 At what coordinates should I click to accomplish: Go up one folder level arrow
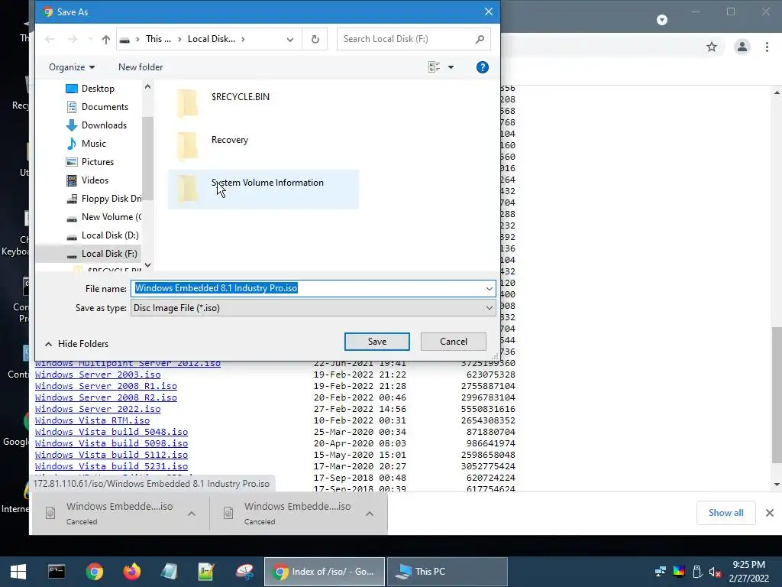[x=105, y=40]
